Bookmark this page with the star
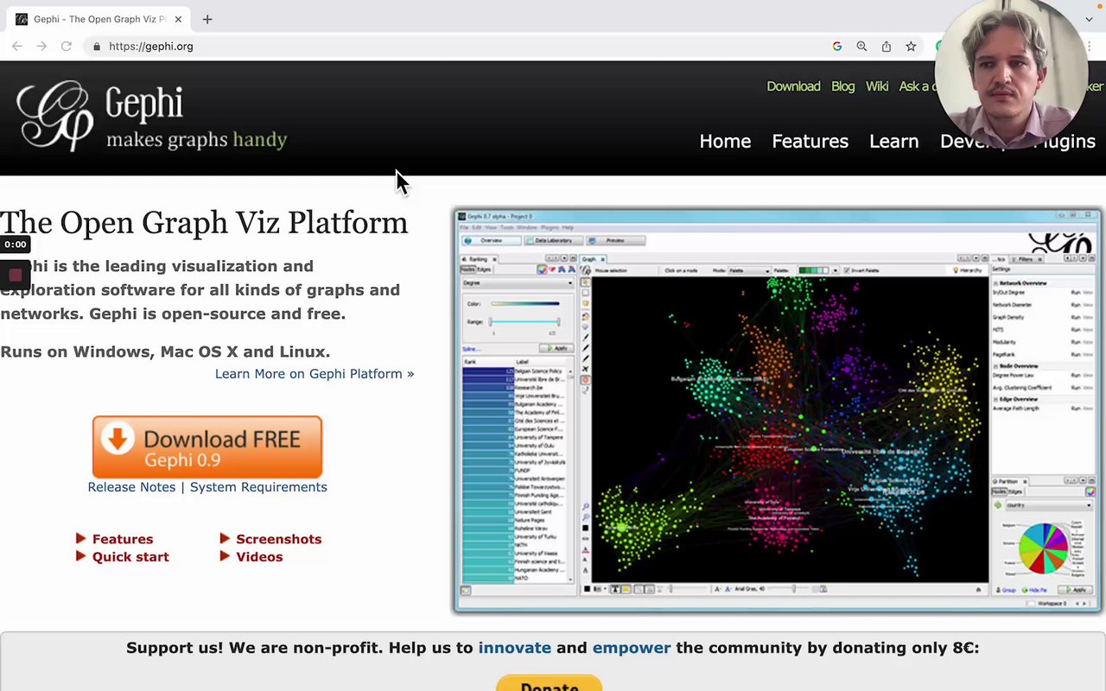 click(x=911, y=47)
